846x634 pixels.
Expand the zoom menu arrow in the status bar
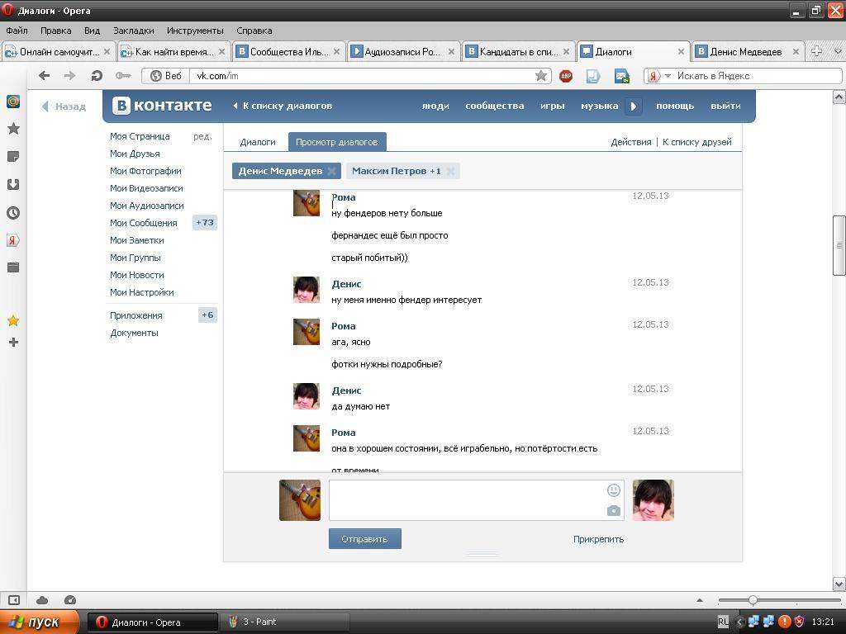(700, 600)
